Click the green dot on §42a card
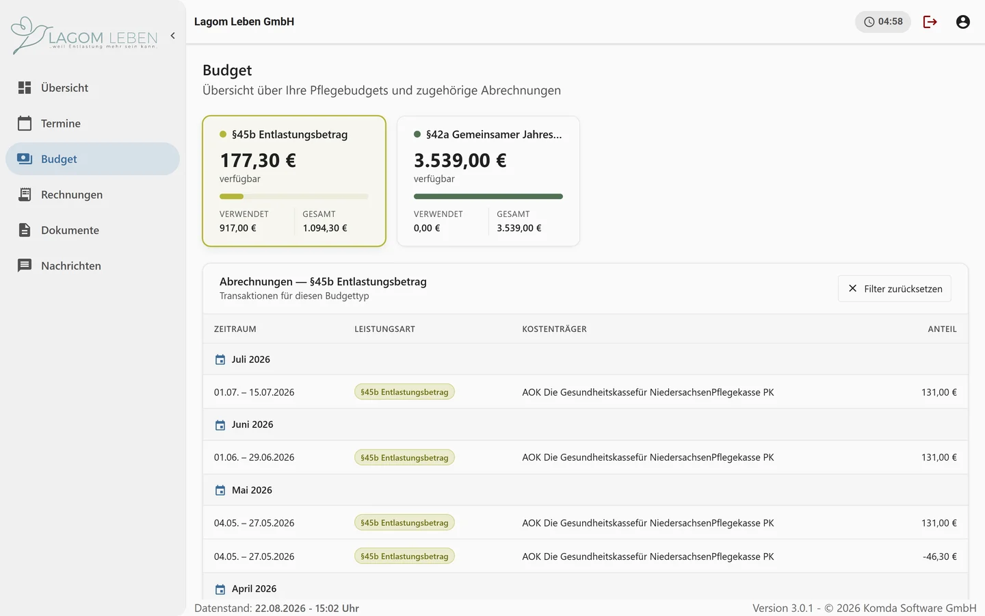The image size is (985, 616). coord(417,134)
